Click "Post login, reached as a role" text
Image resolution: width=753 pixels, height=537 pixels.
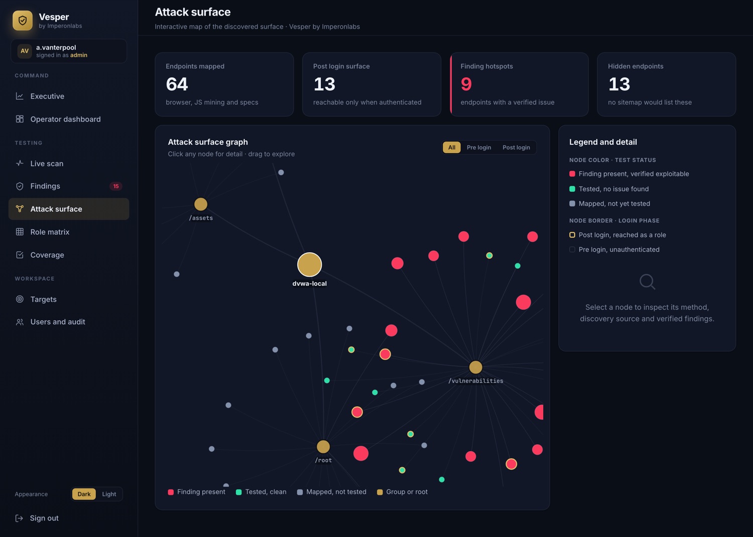point(622,235)
